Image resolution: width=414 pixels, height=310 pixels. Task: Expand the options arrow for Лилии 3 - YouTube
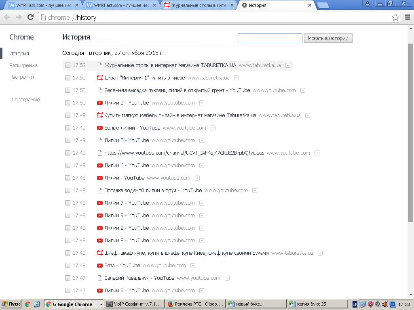(x=202, y=103)
